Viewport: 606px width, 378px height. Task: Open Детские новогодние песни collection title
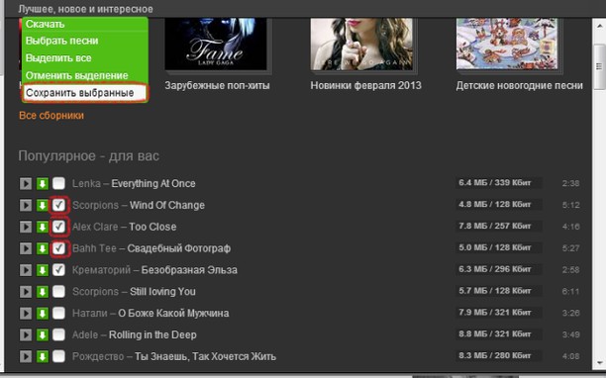[519, 85]
